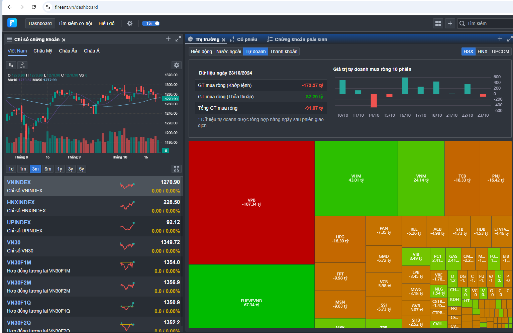Open the VN30F2M contract link
This screenshot has width=513, height=333.
pyautogui.click(x=19, y=283)
